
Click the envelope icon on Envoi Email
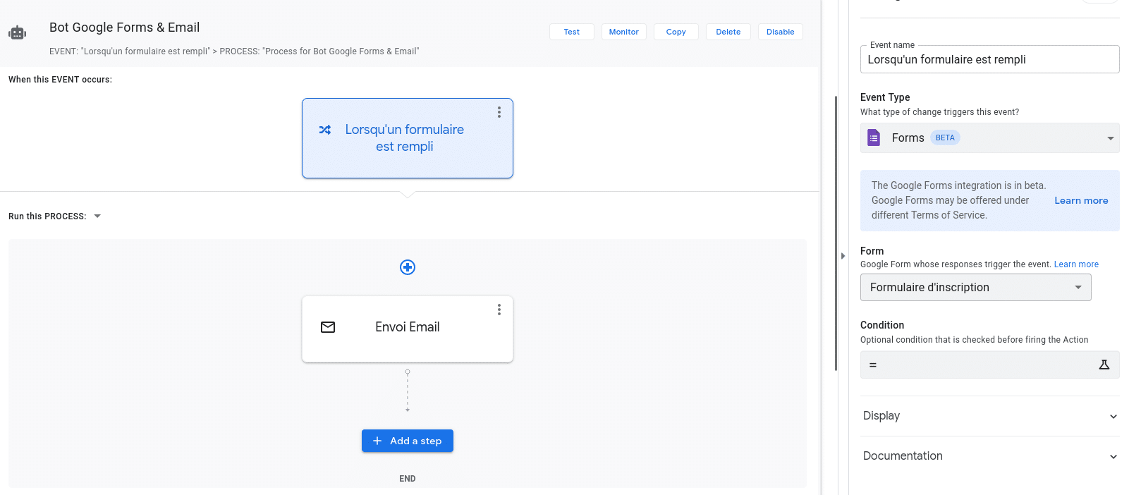(328, 327)
